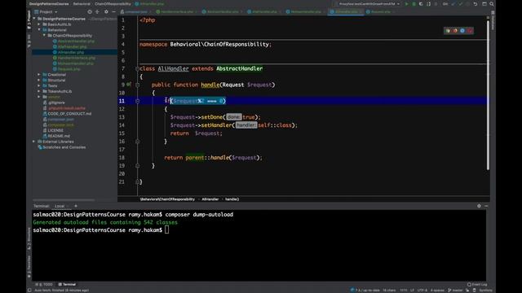Click the editor vertical scrollbar
Image resolution: width=522 pixels, height=293 pixels.
point(488,94)
